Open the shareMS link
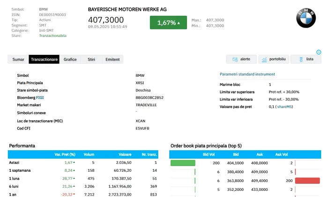 284,107
